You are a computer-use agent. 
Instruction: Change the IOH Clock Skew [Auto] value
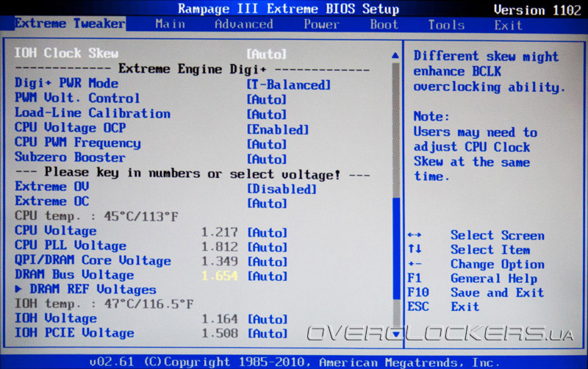266,54
